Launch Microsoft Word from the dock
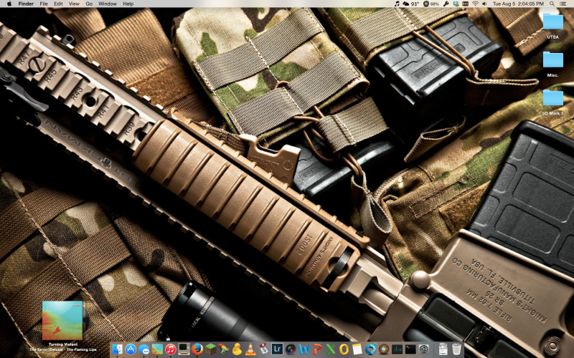Image resolution: width=574 pixels, height=358 pixels. point(304,349)
